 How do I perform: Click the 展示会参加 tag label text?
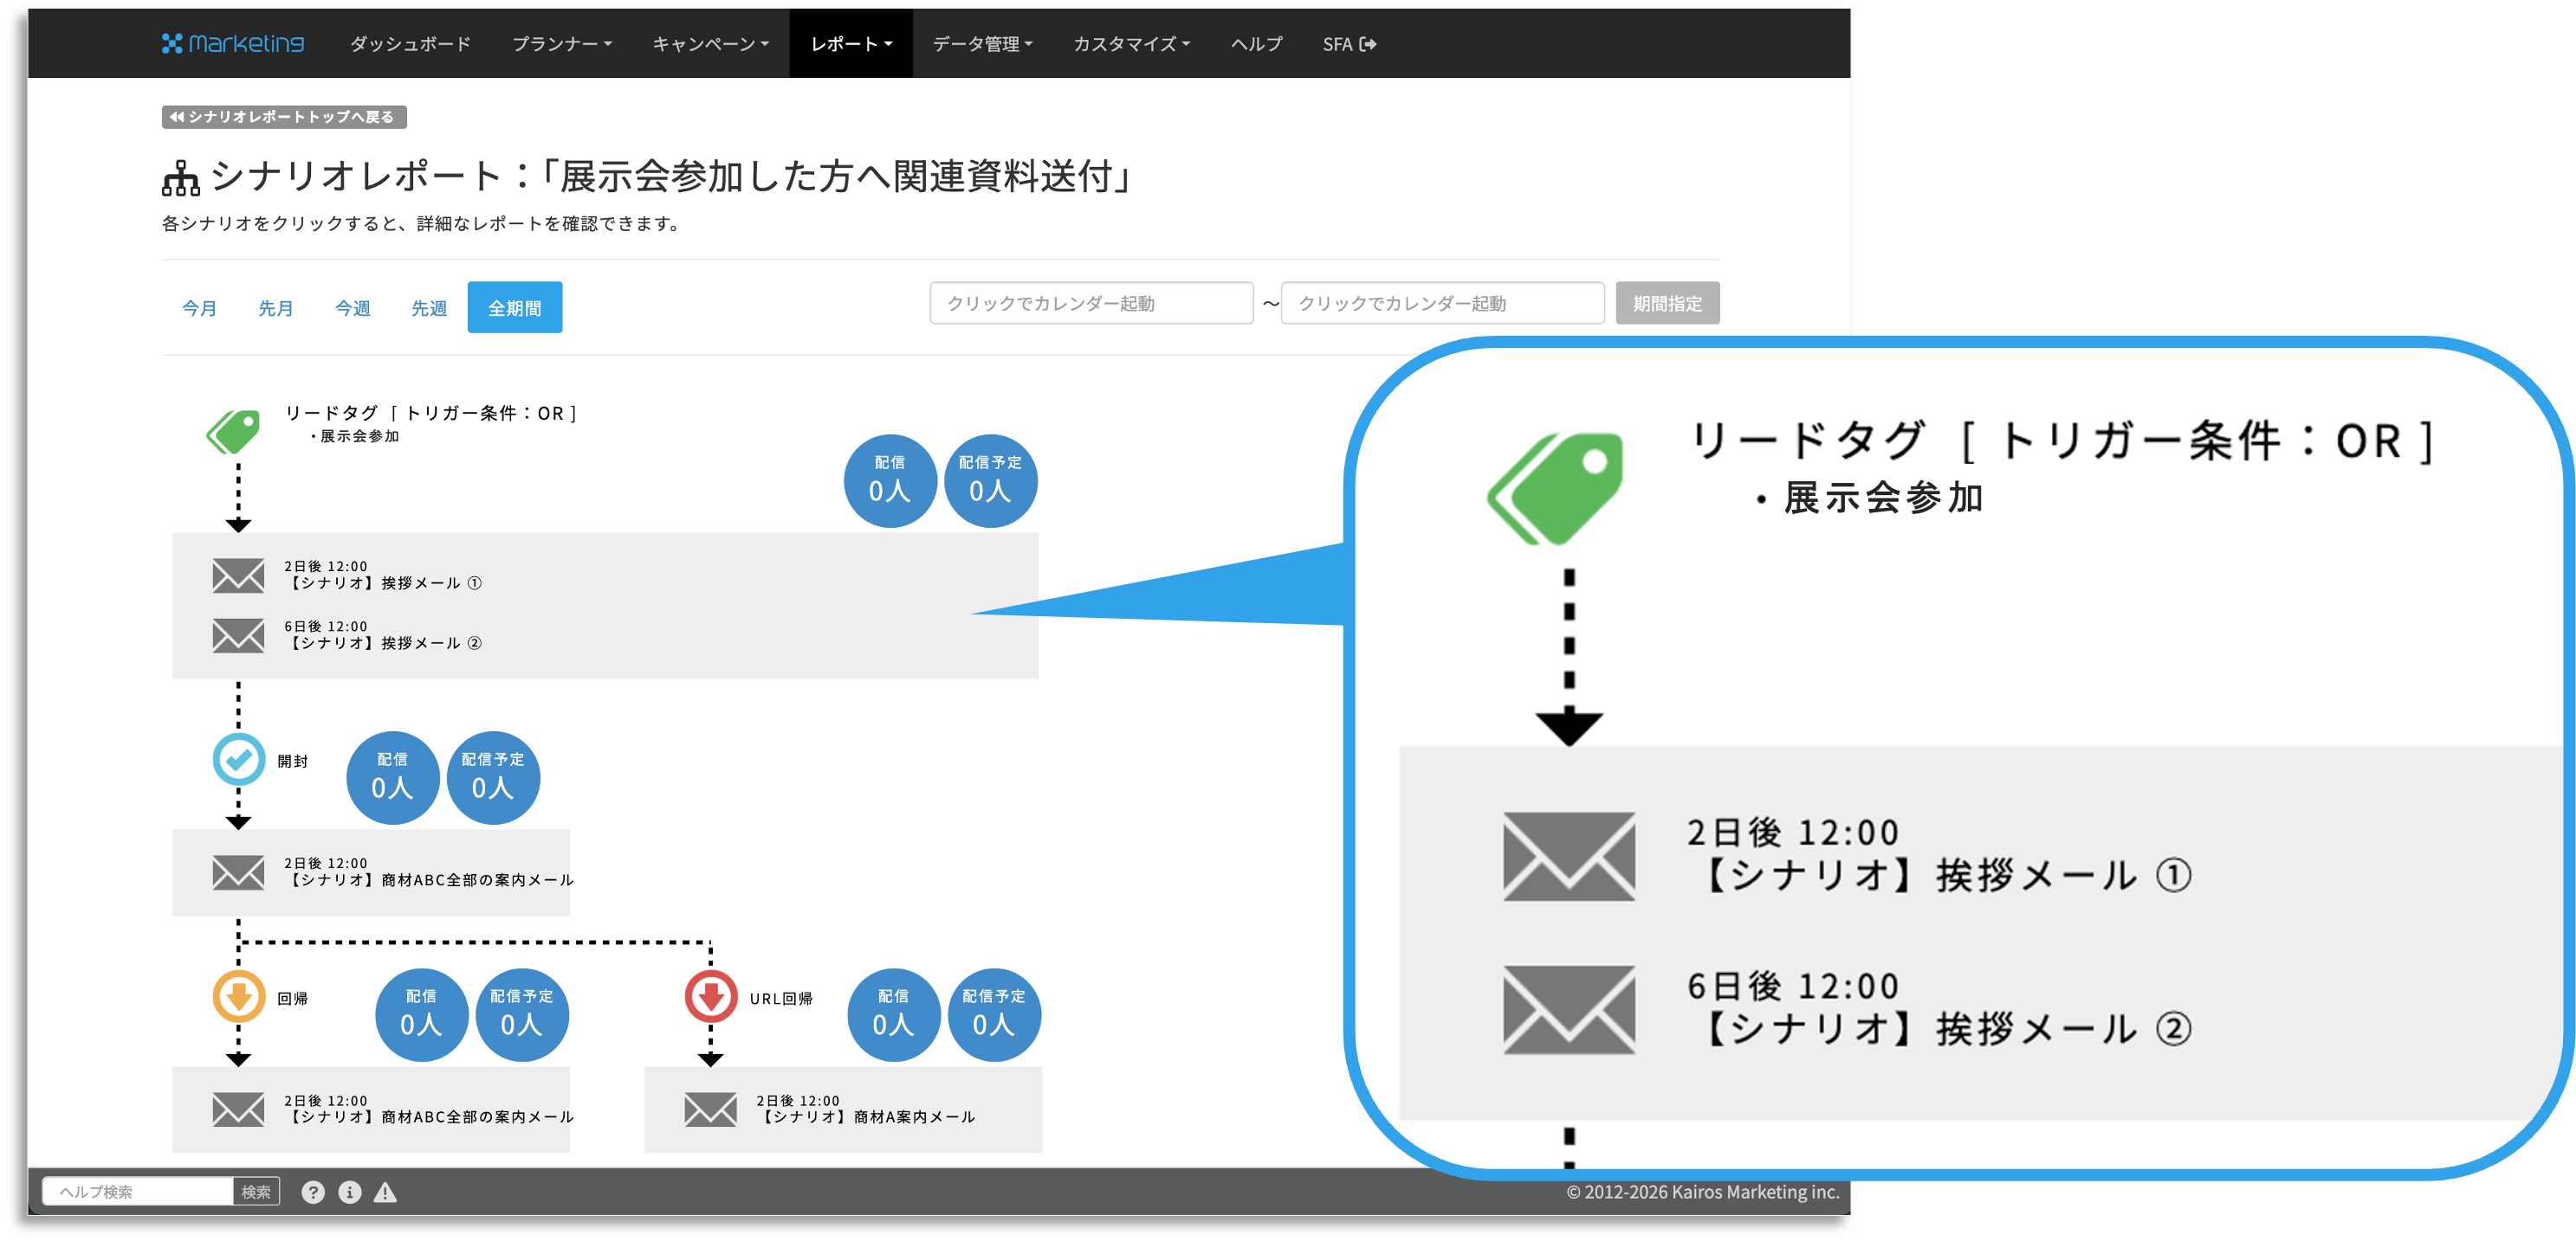(360, 437)
